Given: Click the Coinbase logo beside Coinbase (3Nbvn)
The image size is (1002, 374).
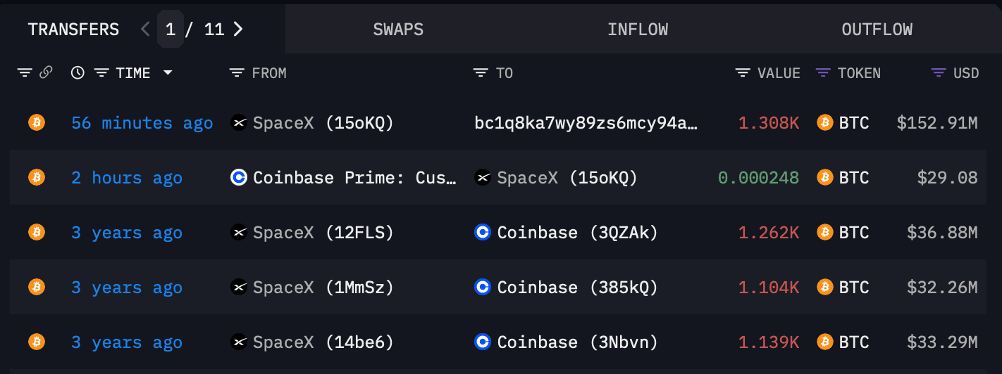Looking at the screenshot, I should (483, 342).
